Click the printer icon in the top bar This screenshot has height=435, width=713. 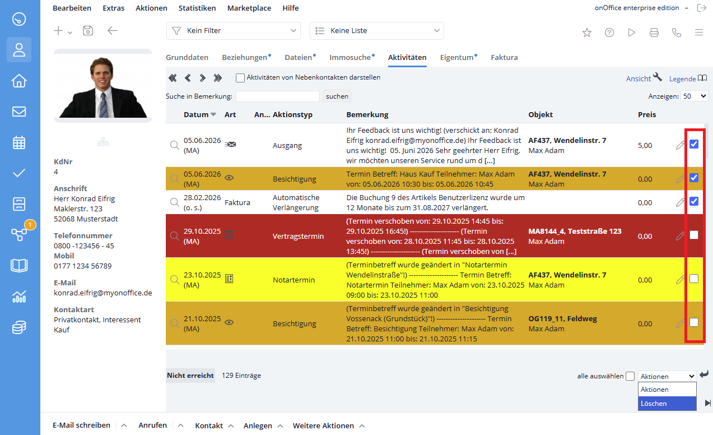pos(654,33)
